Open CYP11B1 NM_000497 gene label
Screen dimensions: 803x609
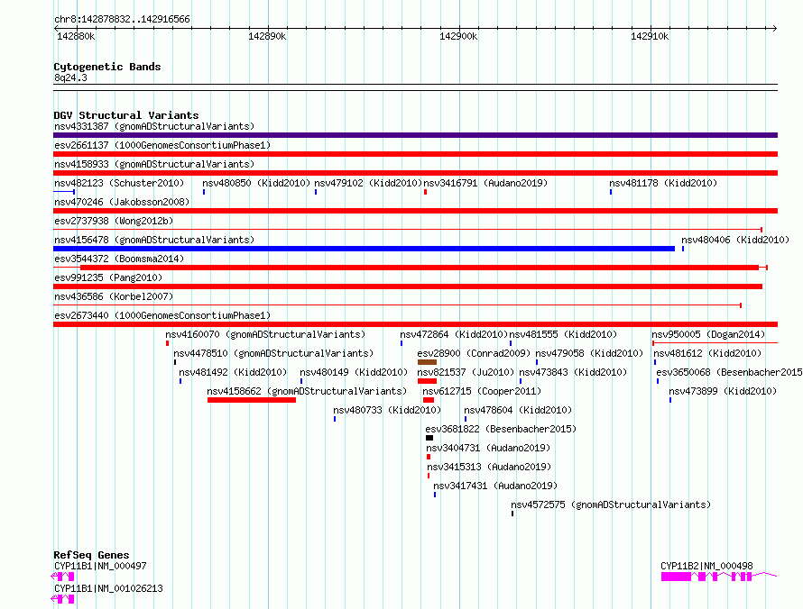tap(100, 566)
